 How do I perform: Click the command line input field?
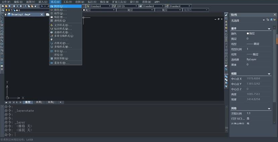[x=120, y=135]
